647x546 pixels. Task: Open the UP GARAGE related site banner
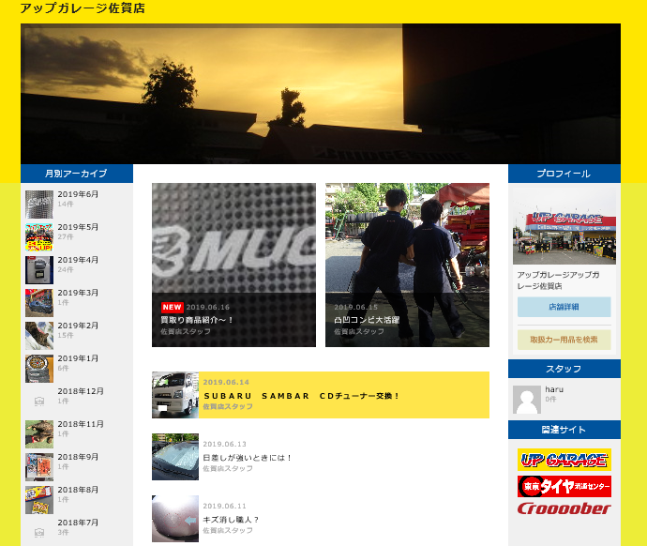(564, 460)
